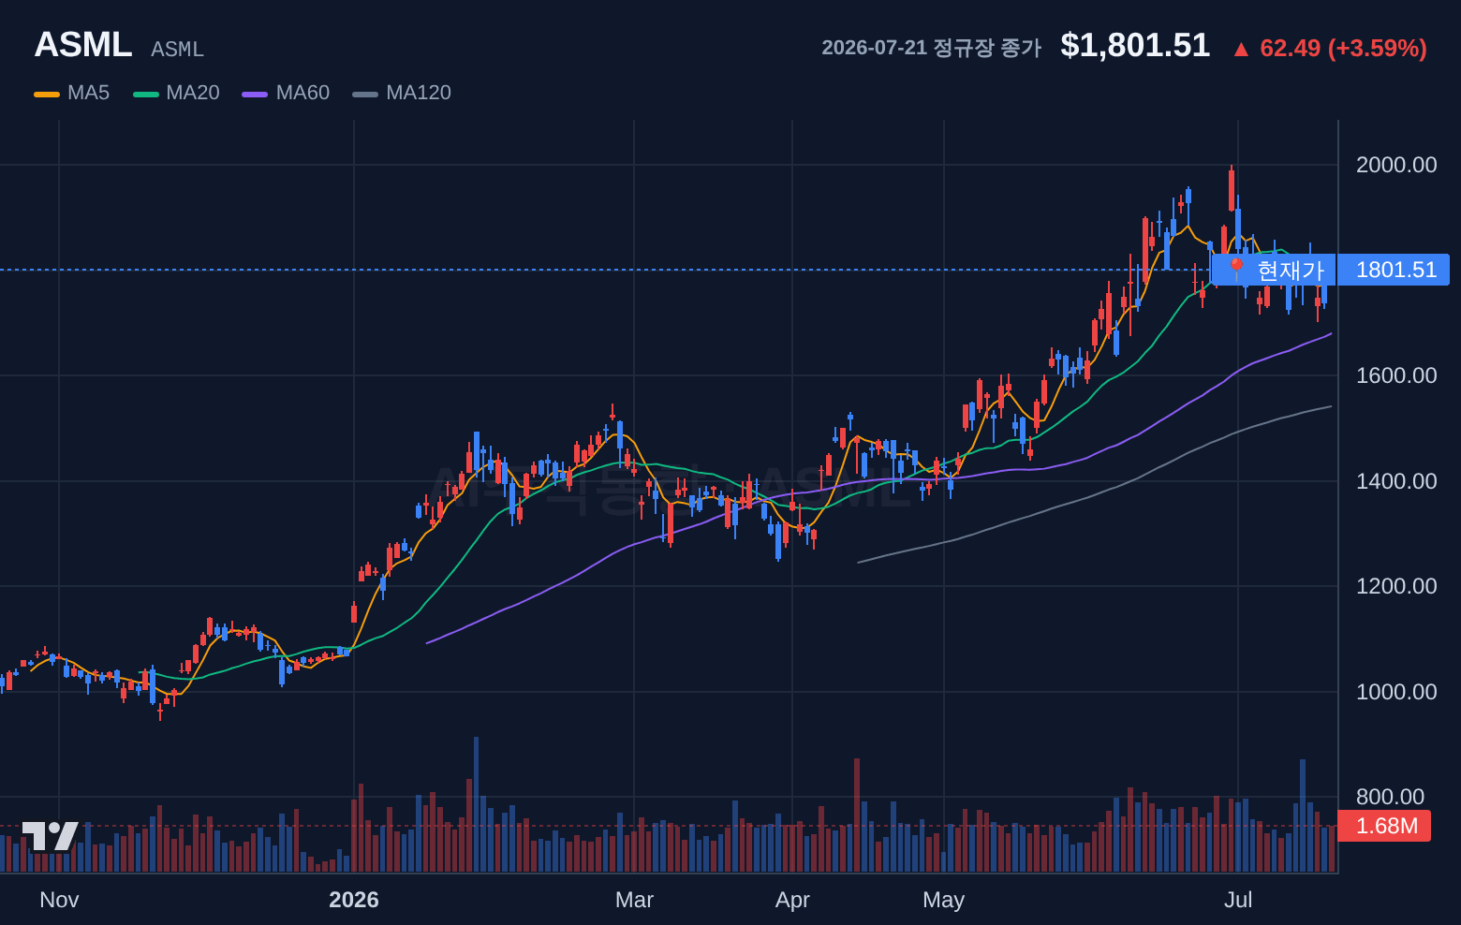The image size is (1461, 925).
Task: Click the 2026 label on time axis
Action: click(354, 900)
